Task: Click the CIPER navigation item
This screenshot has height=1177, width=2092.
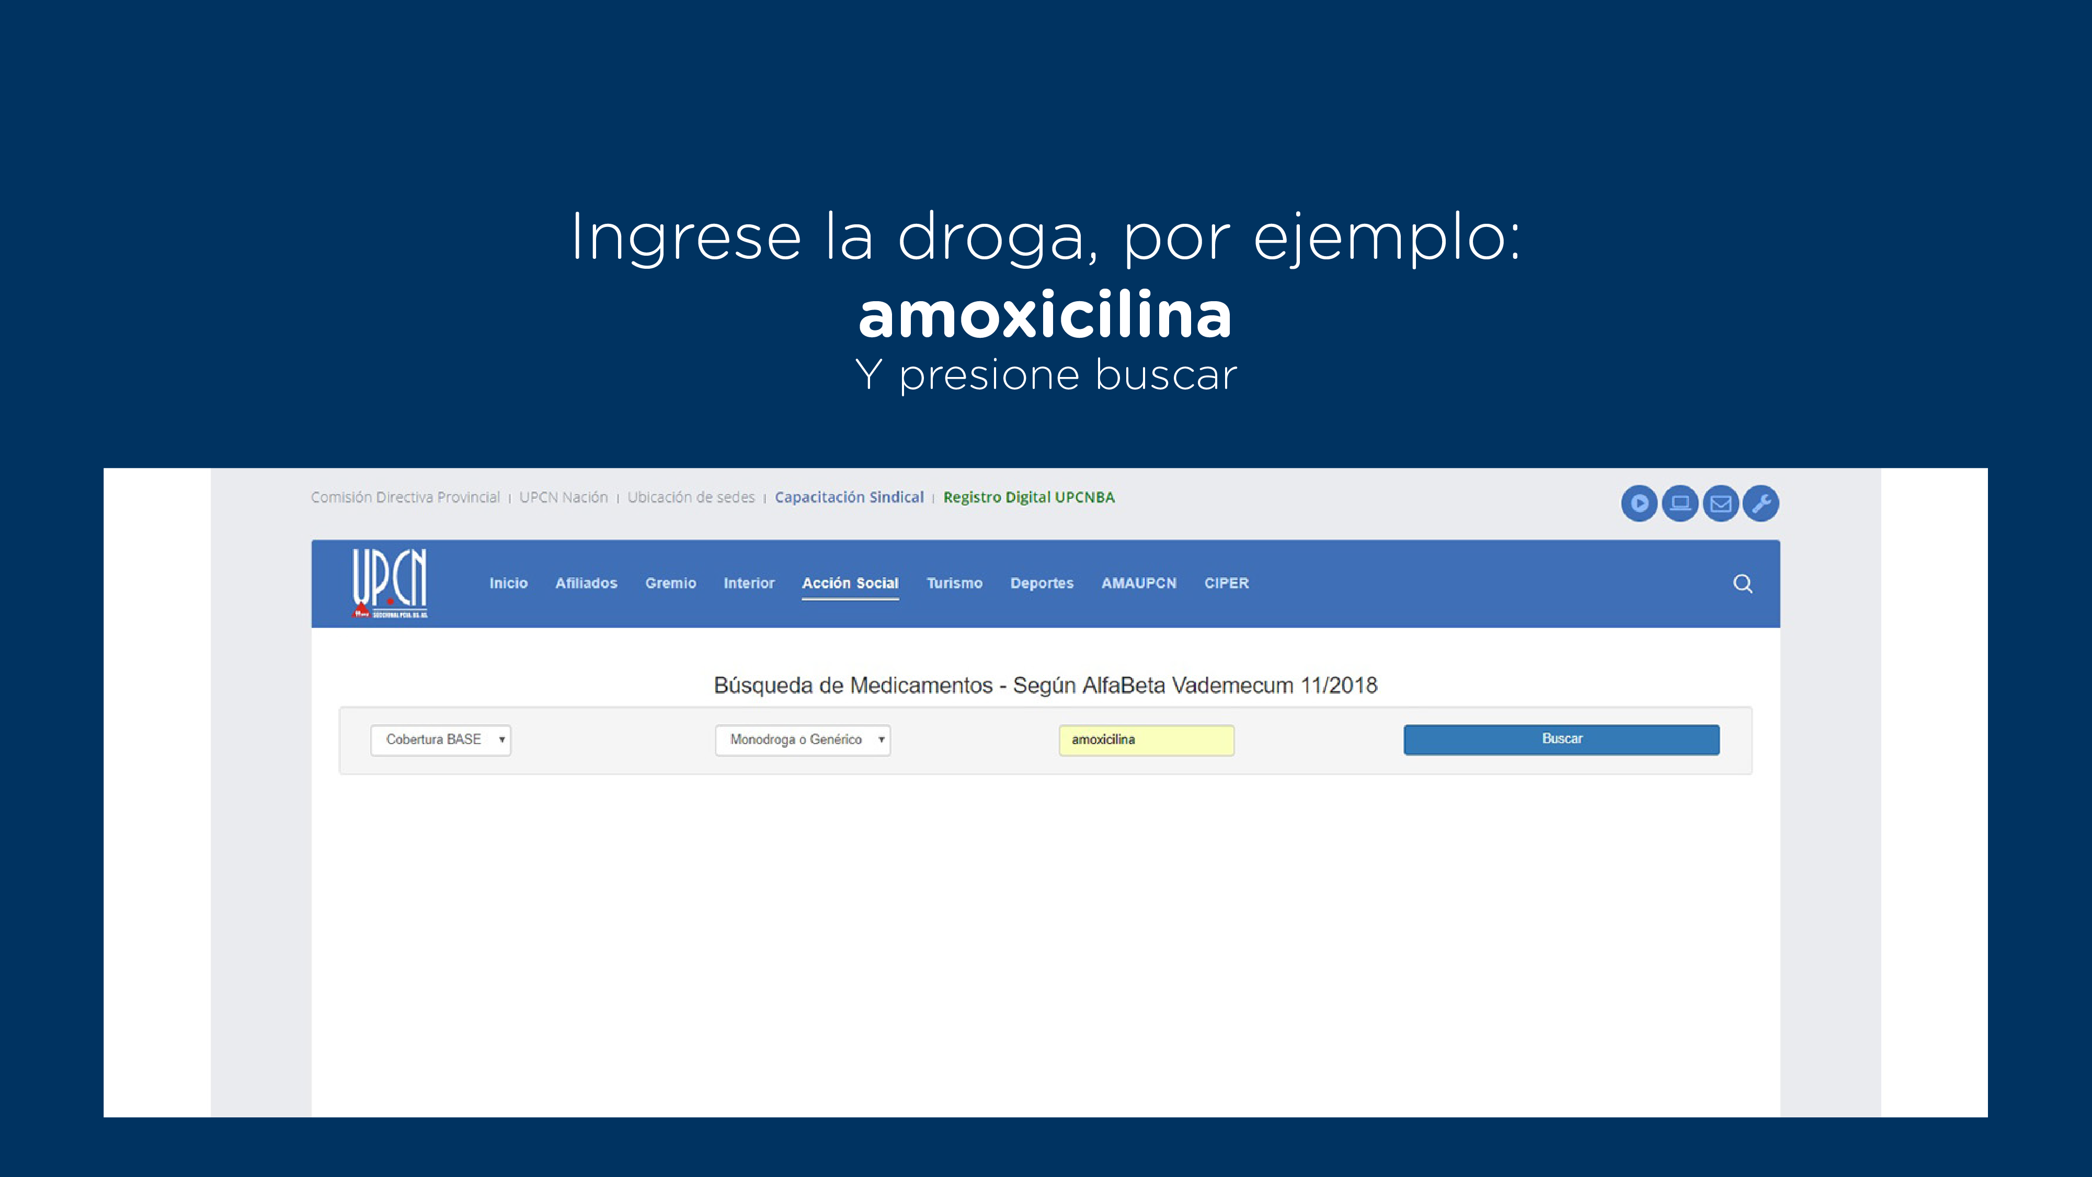Action: [1226, 583]
